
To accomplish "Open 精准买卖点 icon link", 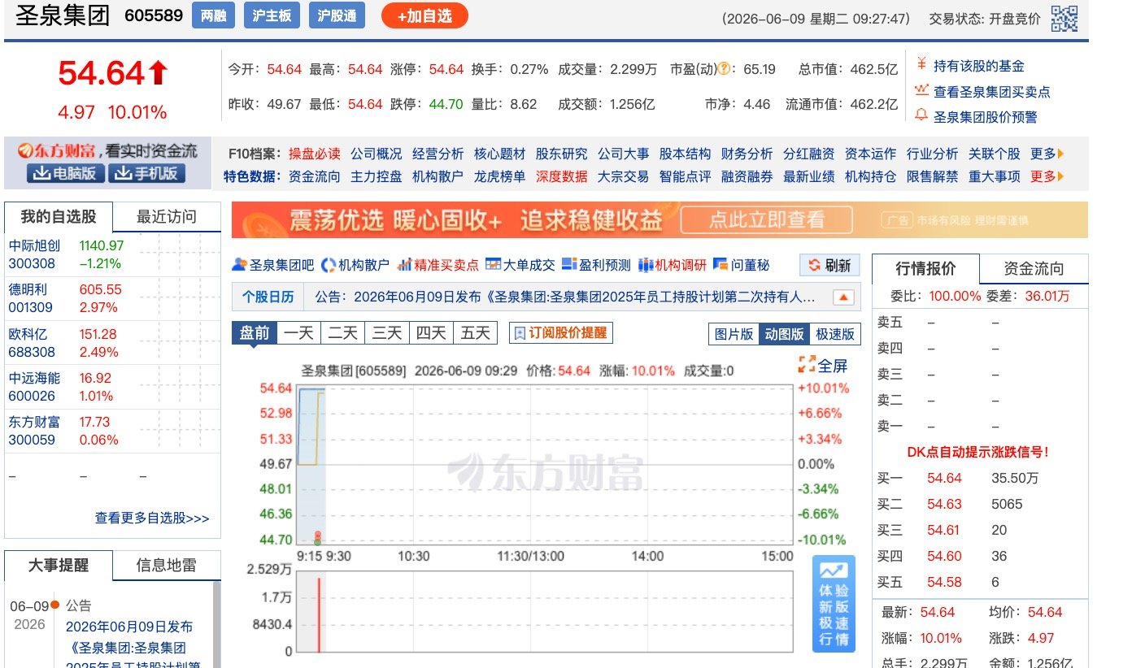I will [x=438, y=265].
